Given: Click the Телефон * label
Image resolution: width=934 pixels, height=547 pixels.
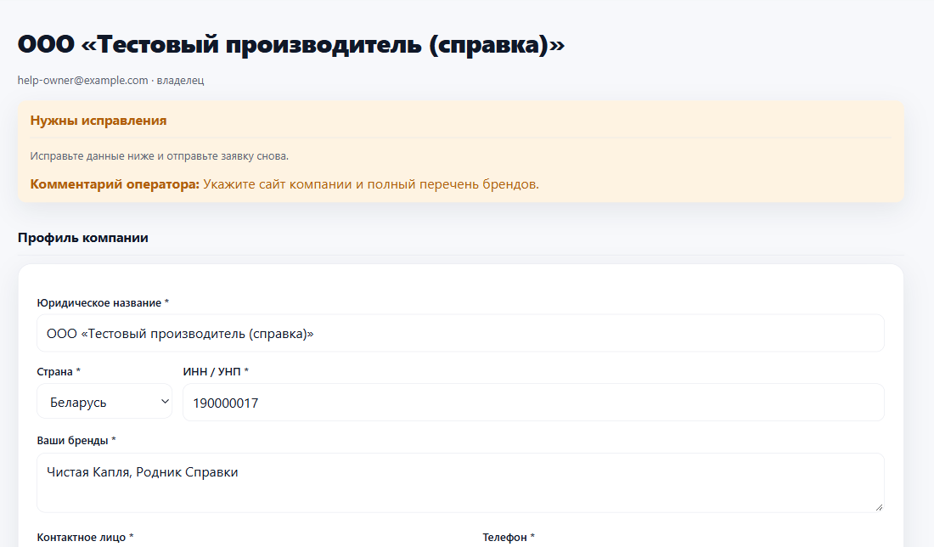Looking at the screenshot, I should [x=509, y=537].
